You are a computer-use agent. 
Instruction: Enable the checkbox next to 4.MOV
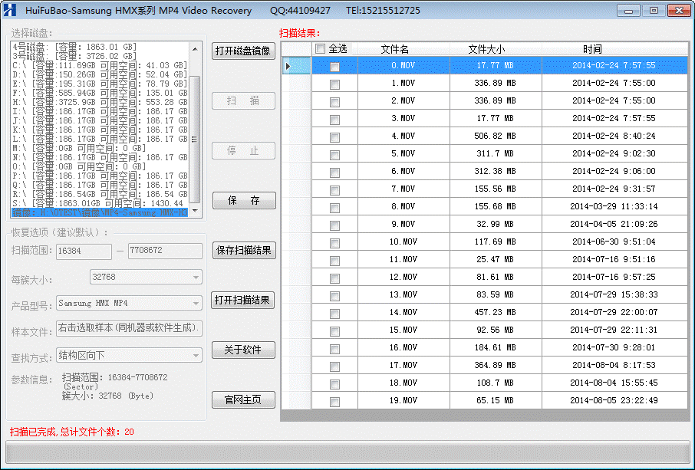coord(334,137)
